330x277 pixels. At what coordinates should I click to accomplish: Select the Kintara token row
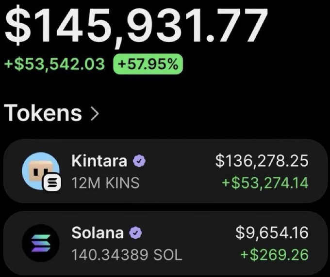tap(165, 171)
